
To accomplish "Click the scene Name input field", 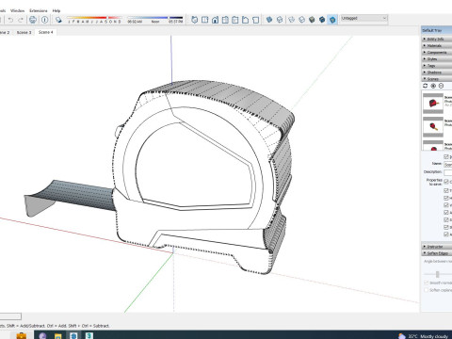I will click(x=448, y=164).
